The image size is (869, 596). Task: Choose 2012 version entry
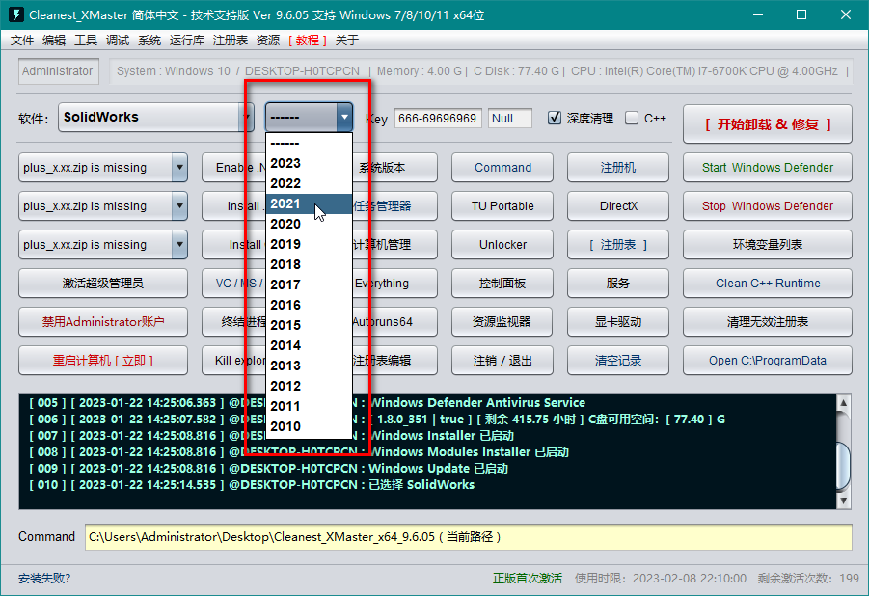(309, 386)
